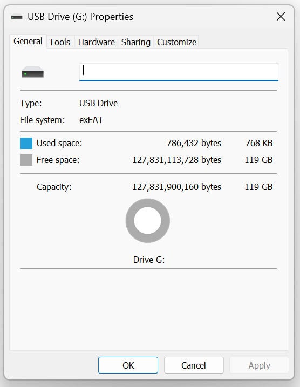Select the General tab

(x=28, y=41)
